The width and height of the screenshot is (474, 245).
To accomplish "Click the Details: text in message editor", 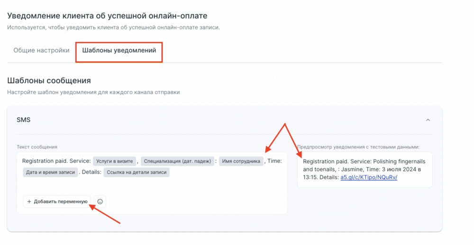I will 91,172.
